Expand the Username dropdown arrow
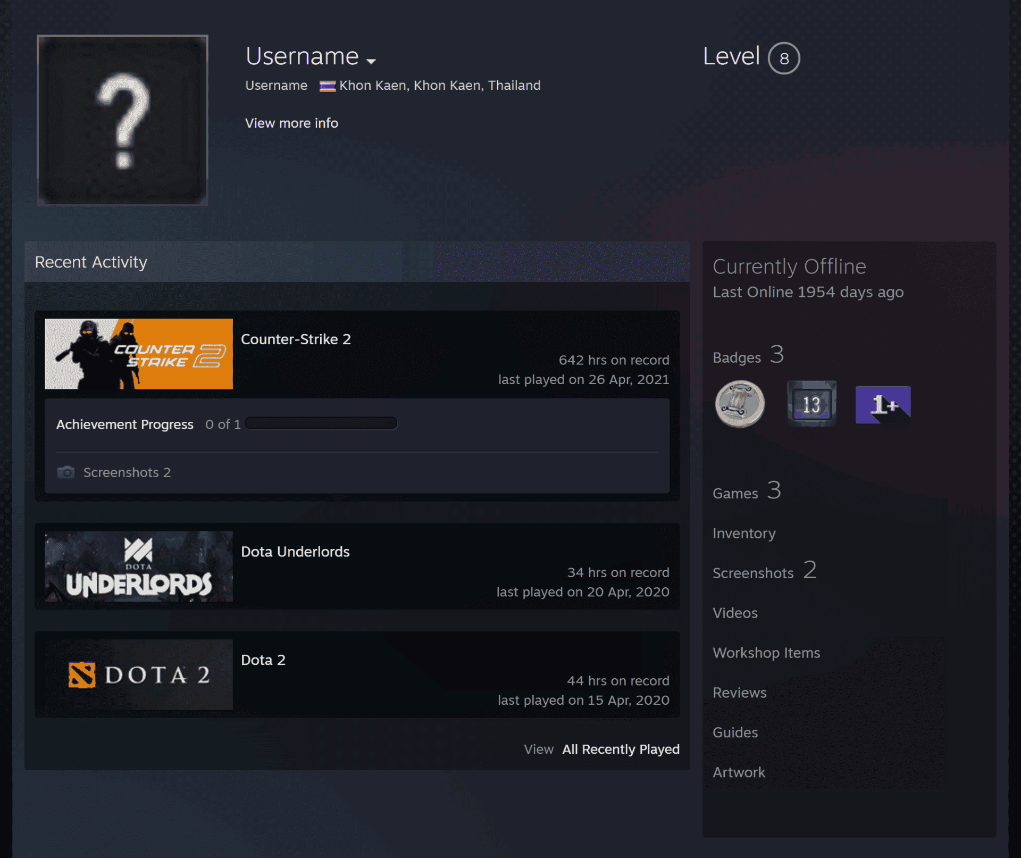Image resolution: width=1021 pixels, height=858 pixels. [371, 61]
